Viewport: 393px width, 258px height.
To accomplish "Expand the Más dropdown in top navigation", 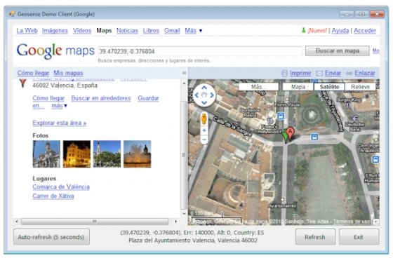I will [x=194, y=31].
